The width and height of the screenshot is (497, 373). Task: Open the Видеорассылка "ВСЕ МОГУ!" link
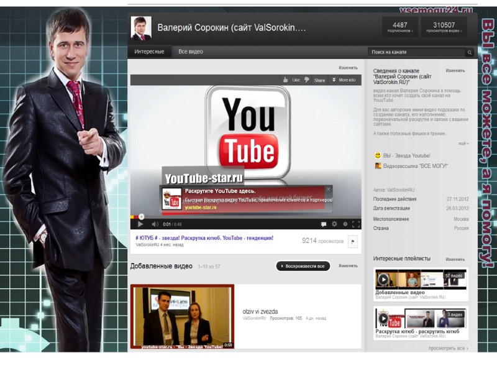[416, 166]
